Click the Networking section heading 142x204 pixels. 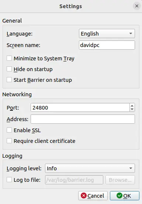tap(17, 94)
